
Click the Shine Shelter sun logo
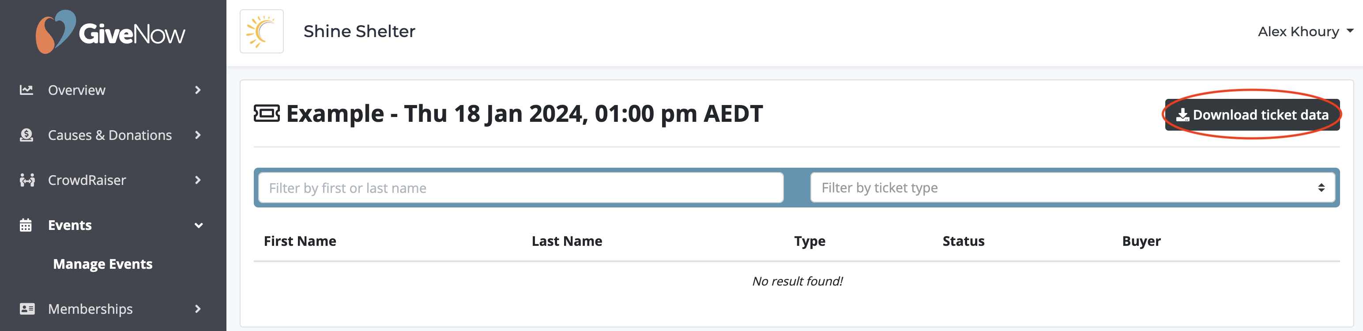(x=261, y=31)
